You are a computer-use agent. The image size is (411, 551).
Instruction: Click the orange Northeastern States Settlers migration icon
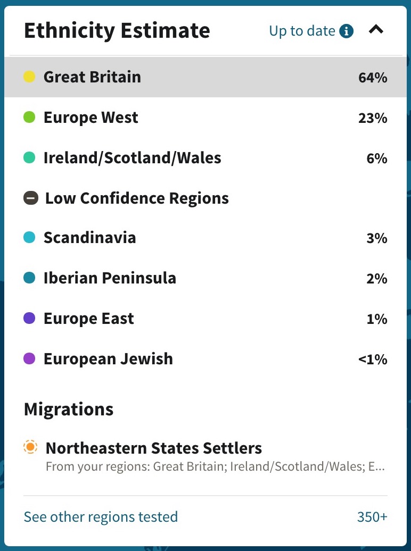pyautogui.click(x=31, y=448)
